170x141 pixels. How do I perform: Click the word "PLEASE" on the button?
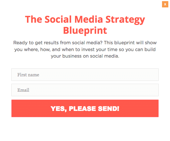coord(82,109)
